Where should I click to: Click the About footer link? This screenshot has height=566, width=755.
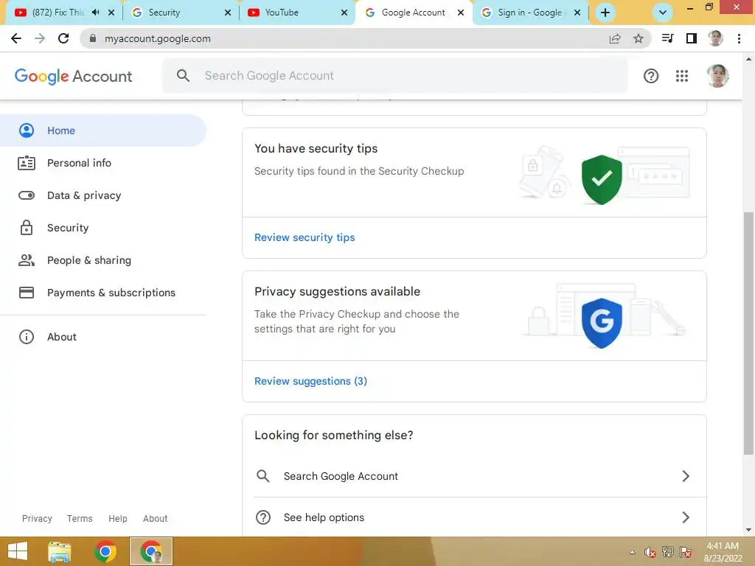tap(155, 518)
